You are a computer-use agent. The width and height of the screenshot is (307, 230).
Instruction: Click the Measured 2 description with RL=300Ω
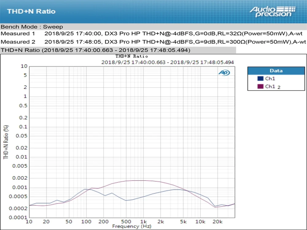(175, 42)
